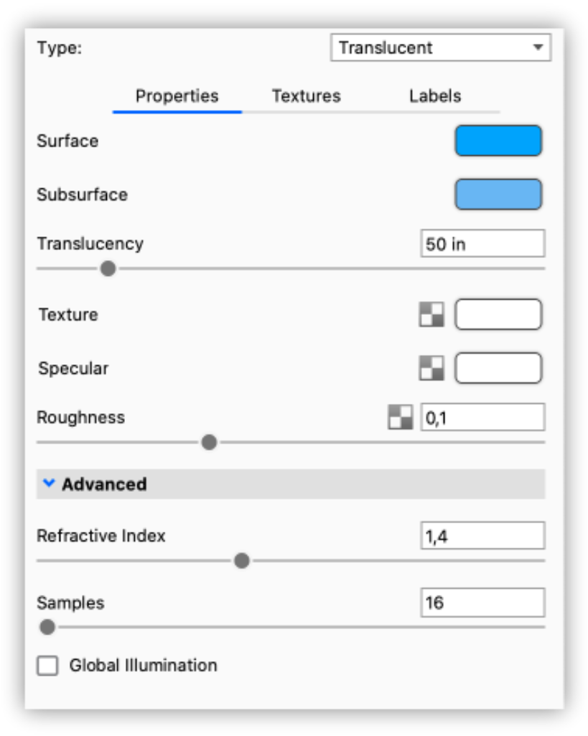Switch to the Textures tab

pyautogui.click(x=306, y=96)
